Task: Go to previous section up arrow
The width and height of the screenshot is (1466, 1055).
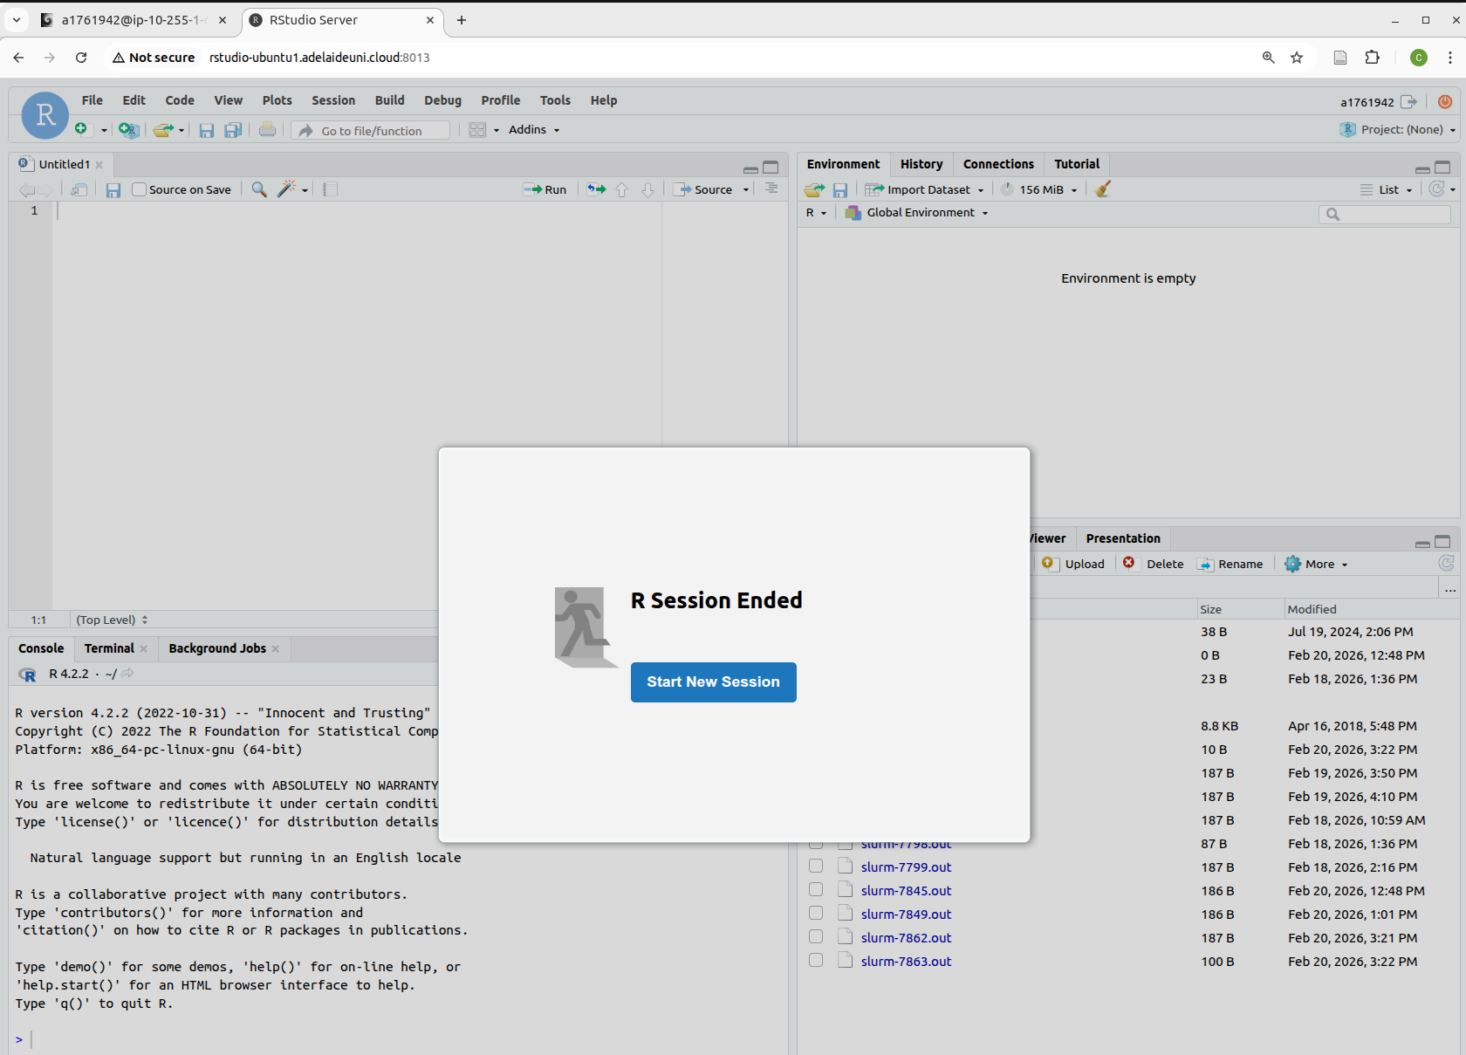Action: pyautogui.click(x=622, y=189)
